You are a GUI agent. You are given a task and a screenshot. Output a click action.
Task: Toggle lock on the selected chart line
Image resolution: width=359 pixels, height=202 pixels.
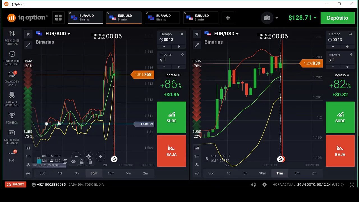(x=82, y=162)
